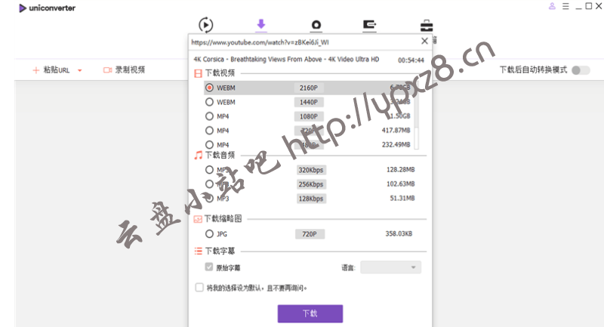Image resolution: width=604 pixels, height=327 pixels.
Task: Click the 下载缩略图 picture icon
Action: click(198, 219)
